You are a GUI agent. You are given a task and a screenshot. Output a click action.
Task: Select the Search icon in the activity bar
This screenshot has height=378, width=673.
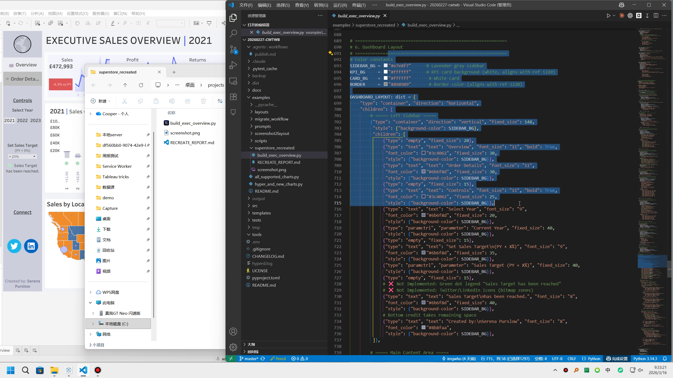(x=233, y=33)
